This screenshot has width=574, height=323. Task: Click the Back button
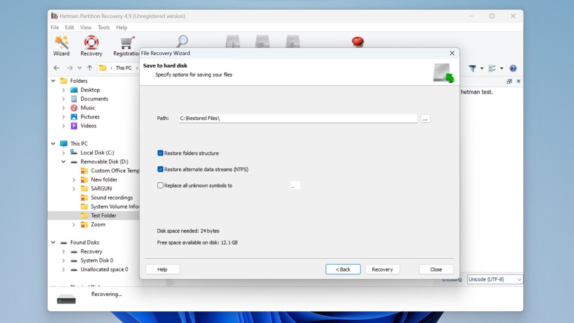pos(343,269)
